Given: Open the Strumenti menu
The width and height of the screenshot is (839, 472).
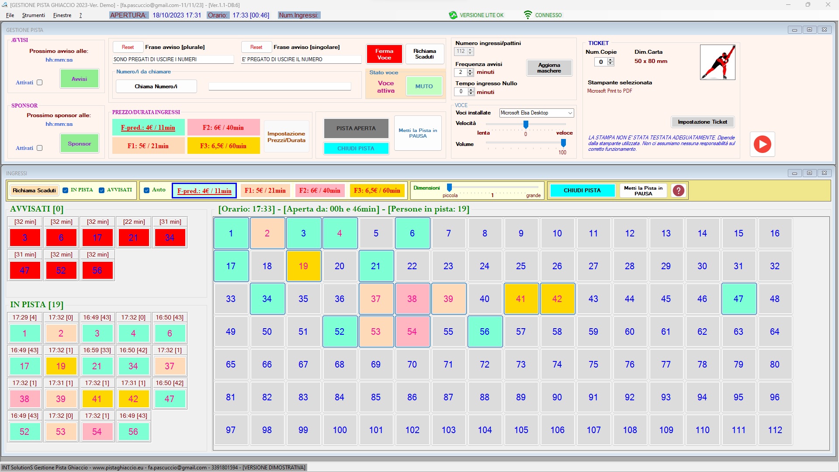Looking at the screenshot, I should click(34, 15).
